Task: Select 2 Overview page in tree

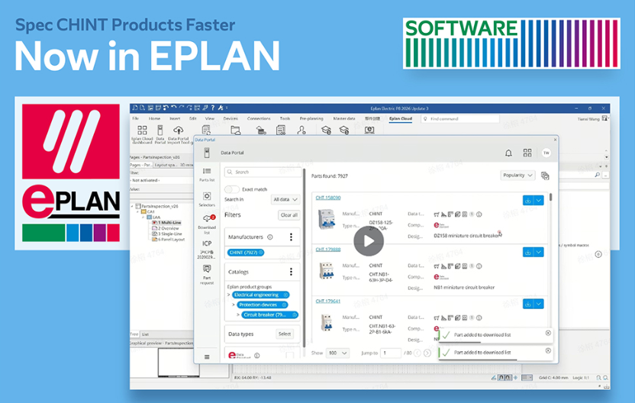Action: (169, 228)
